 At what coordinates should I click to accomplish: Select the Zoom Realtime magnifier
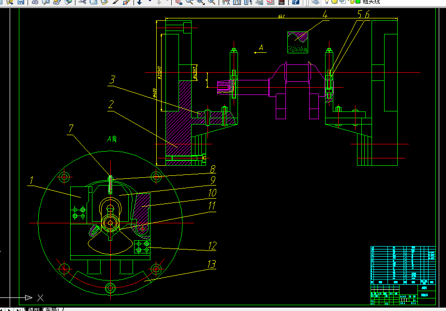(190, 2)
